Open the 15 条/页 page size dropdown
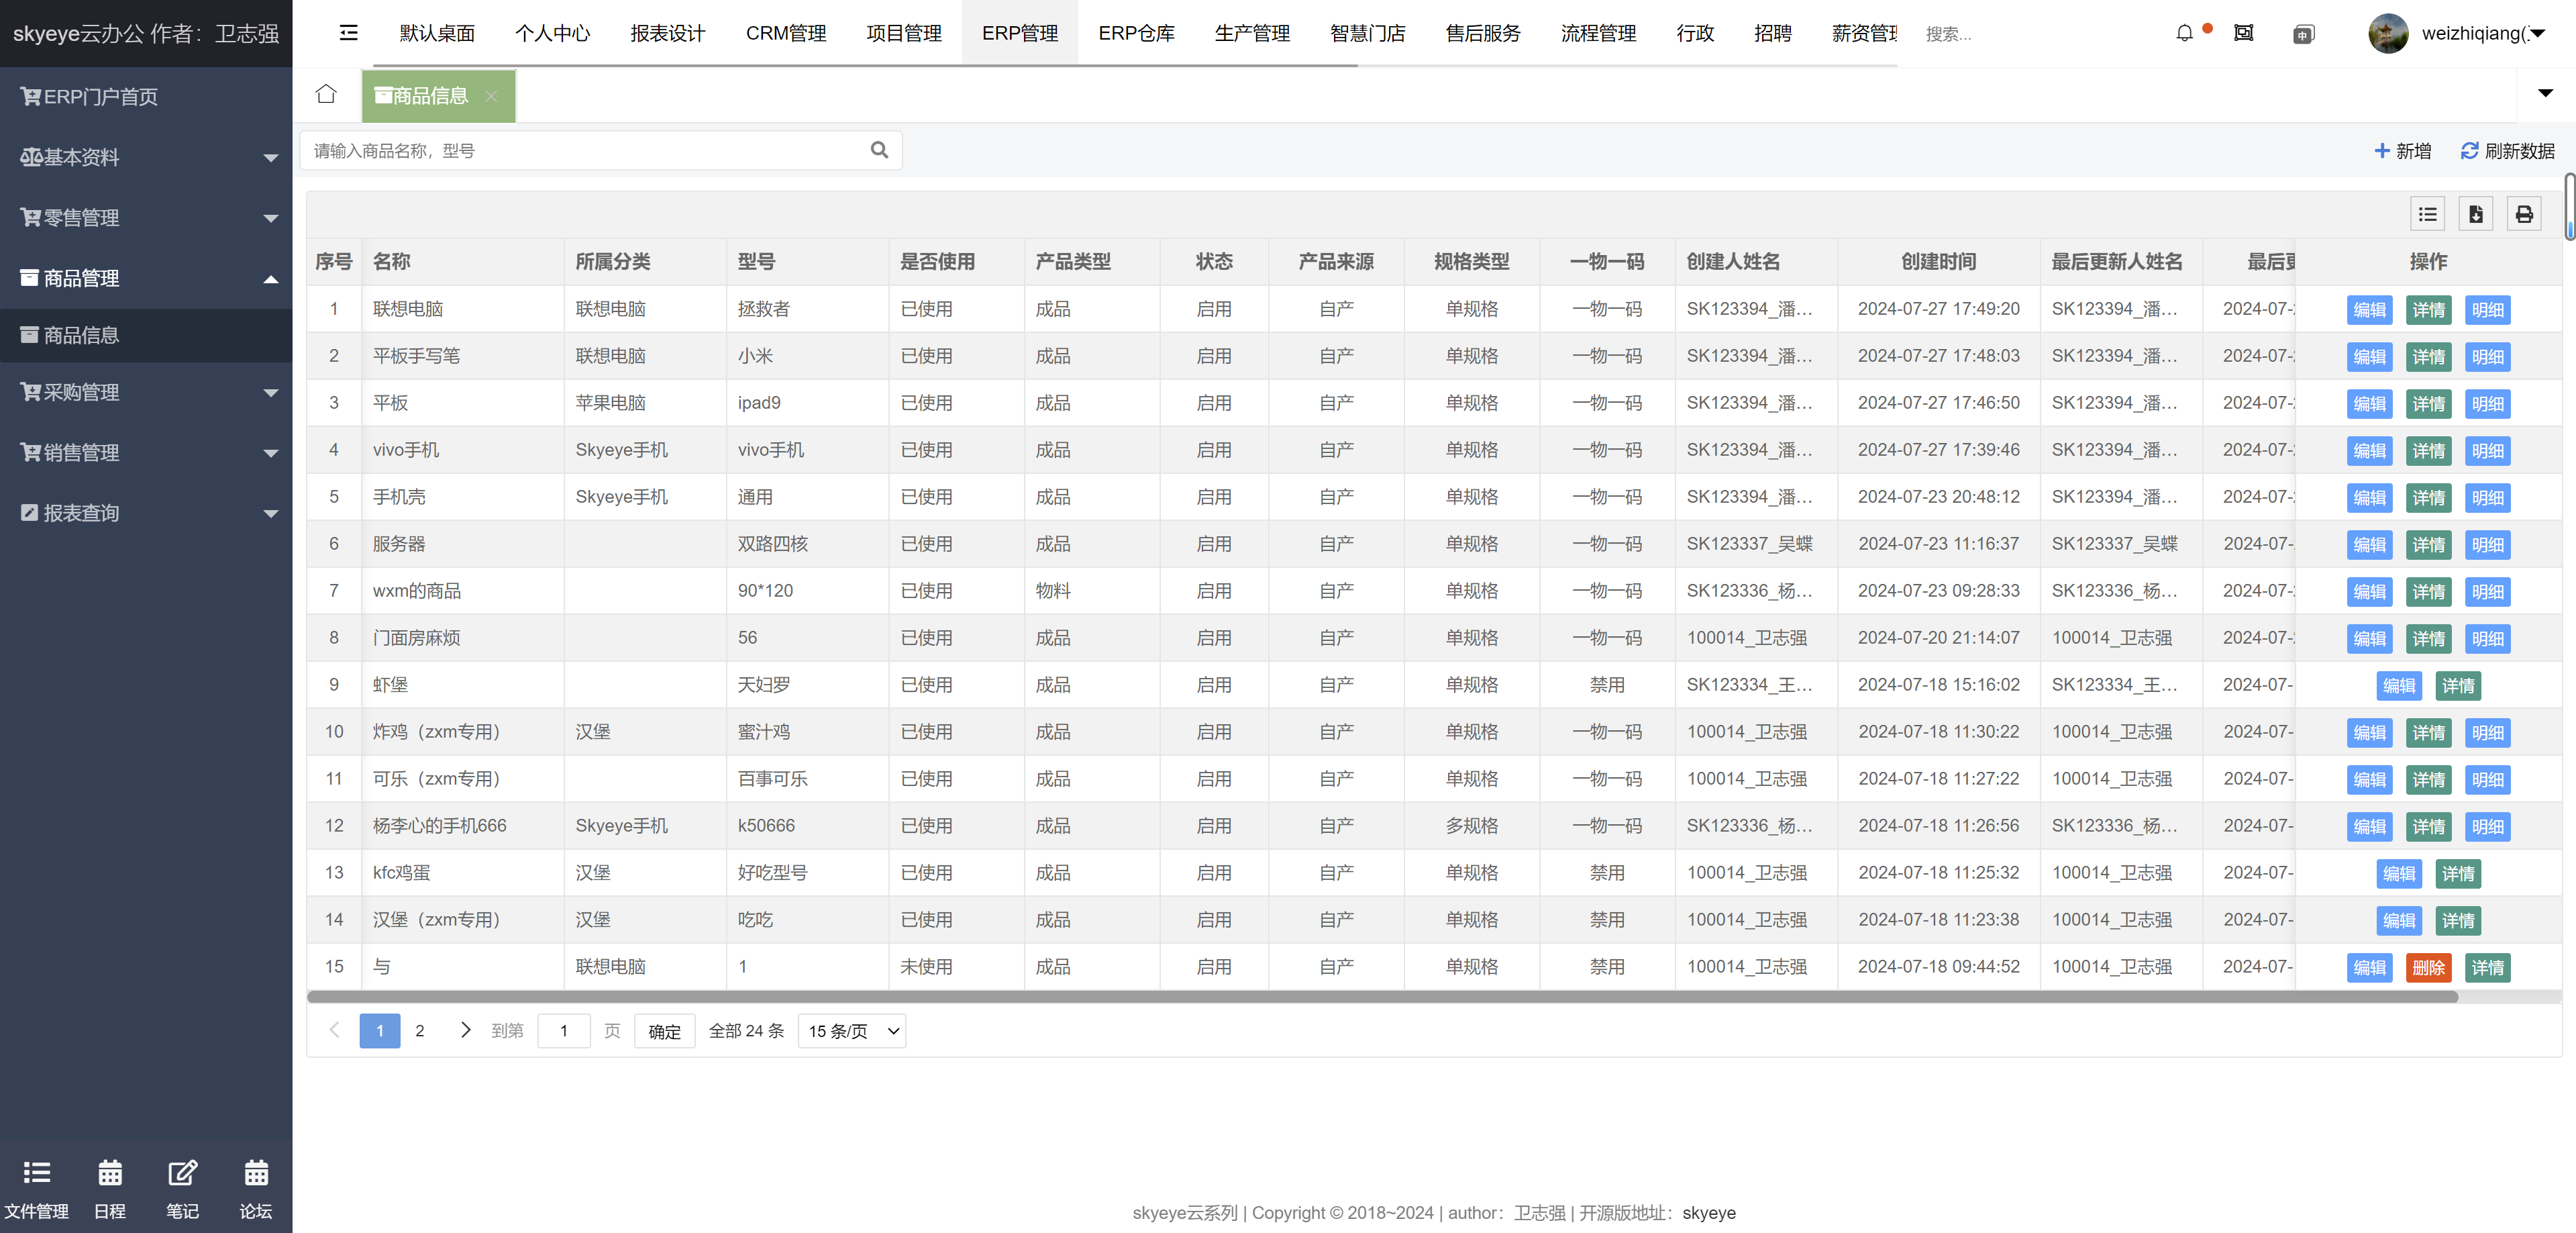 [x=852, y=1031]
